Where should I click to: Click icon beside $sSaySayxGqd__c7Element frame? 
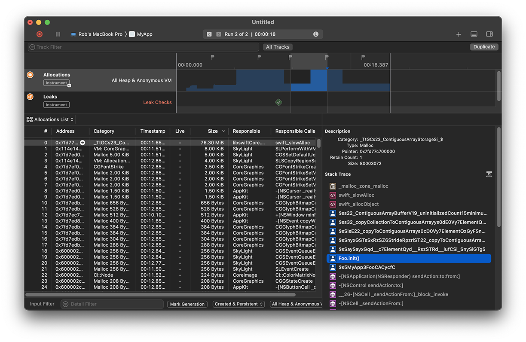pos(333,249)
